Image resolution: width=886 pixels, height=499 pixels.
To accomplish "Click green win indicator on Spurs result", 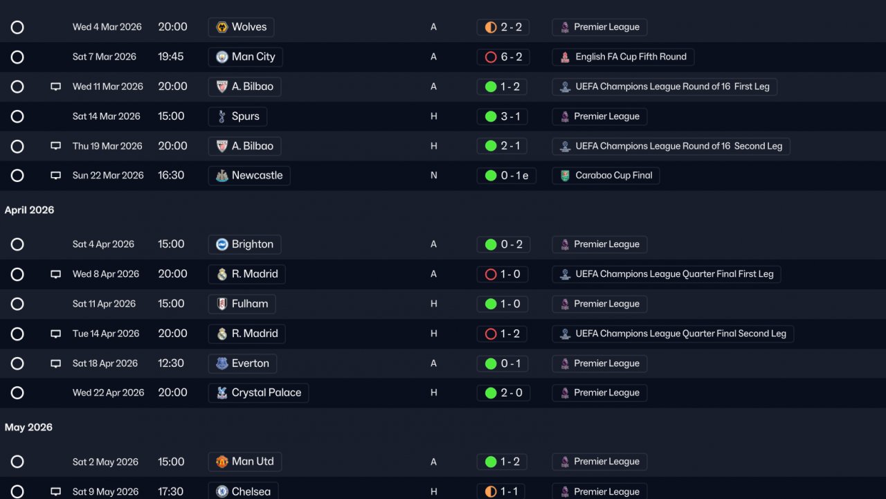I will [491, 116].
